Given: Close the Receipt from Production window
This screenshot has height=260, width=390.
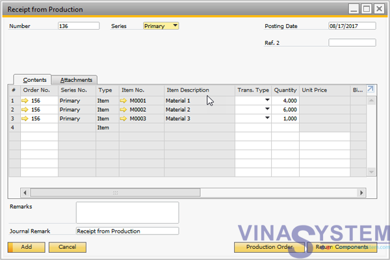Looking at the screenshot, I should point(380,9).
